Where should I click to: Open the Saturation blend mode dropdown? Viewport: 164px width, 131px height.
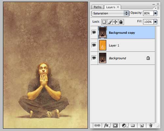coord(110,13)
